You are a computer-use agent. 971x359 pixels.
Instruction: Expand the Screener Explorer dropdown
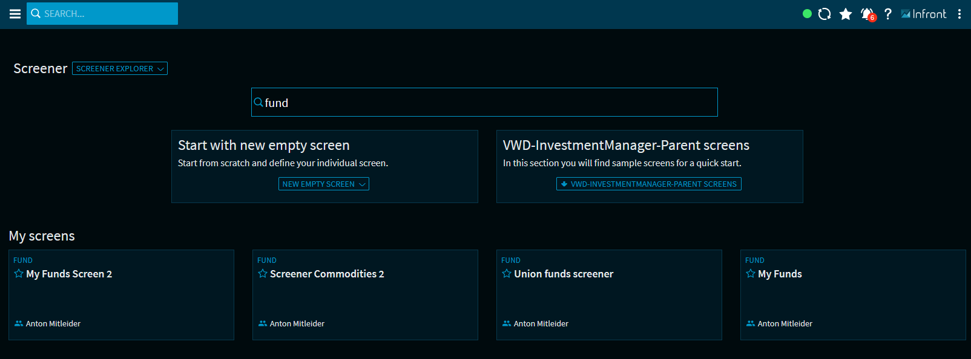pos(120,69)
